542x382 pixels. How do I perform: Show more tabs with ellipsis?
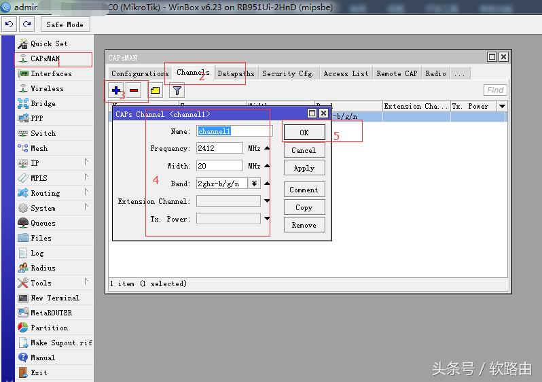[x=459, y=73]
